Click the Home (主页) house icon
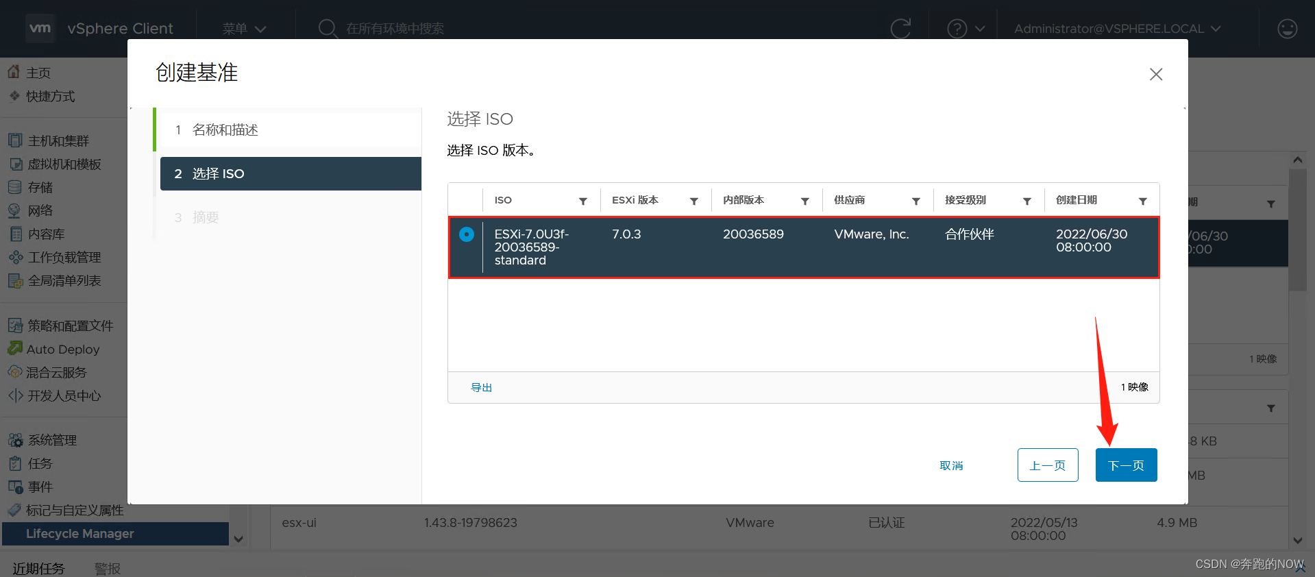Image resolution: width=1315 pixels, height=577 pixels. click(x=14, y=72)
